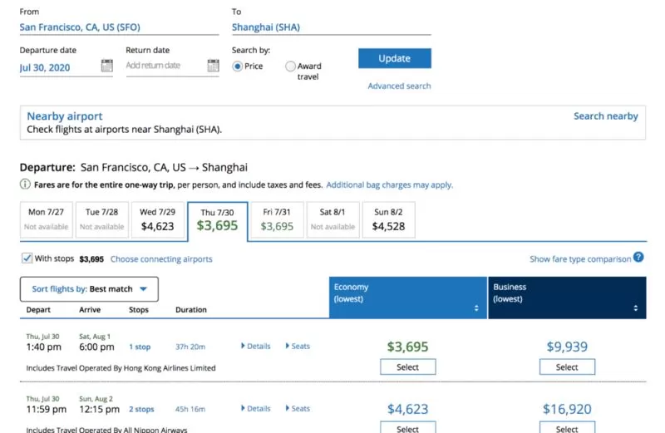The image size is (665, 433).
Task: Select the Price radio button
Action: (x=238, y=66)
